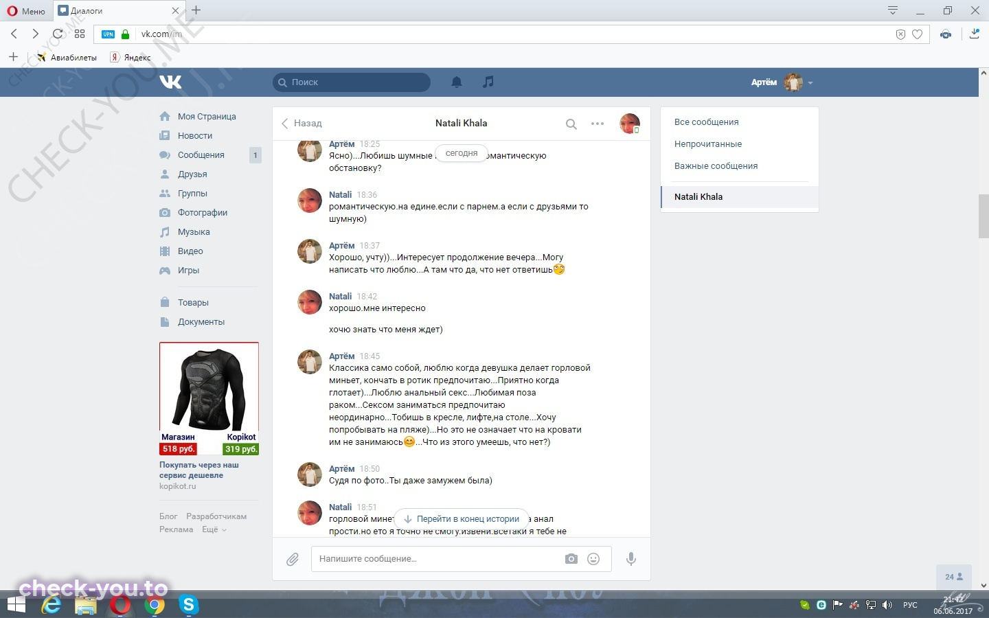Click the page vertical scrollbar

click(x=984, y=216)
